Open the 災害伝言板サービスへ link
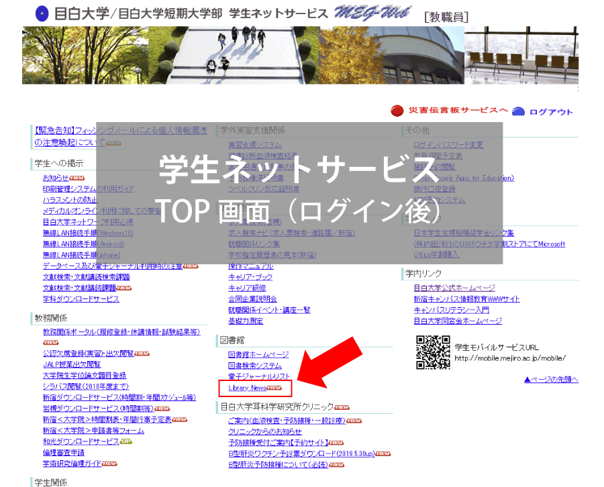Screen dimensions: 604x487 [458, 111]
